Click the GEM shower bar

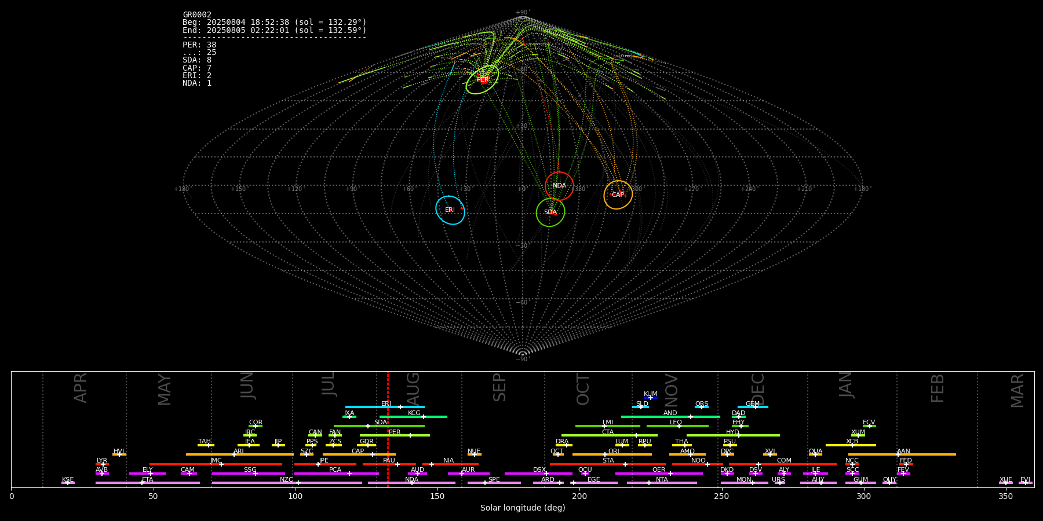pos(753,407)
